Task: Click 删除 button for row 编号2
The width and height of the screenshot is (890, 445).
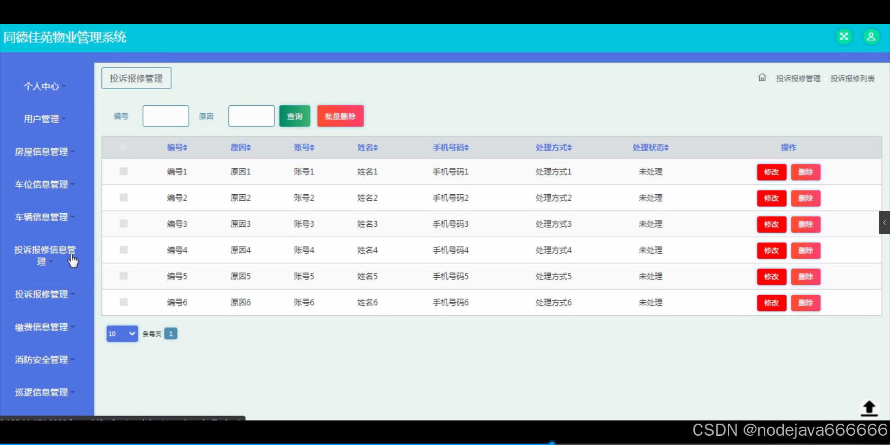Action: 806,198
